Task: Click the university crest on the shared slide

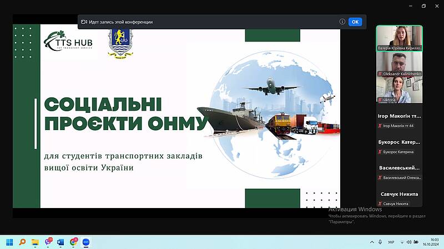Action: [120, 43]
